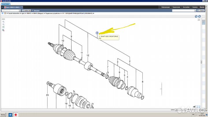Open the VIN input dropdown arrow
The width and height of the screenshot is (208, 117).
21,10
